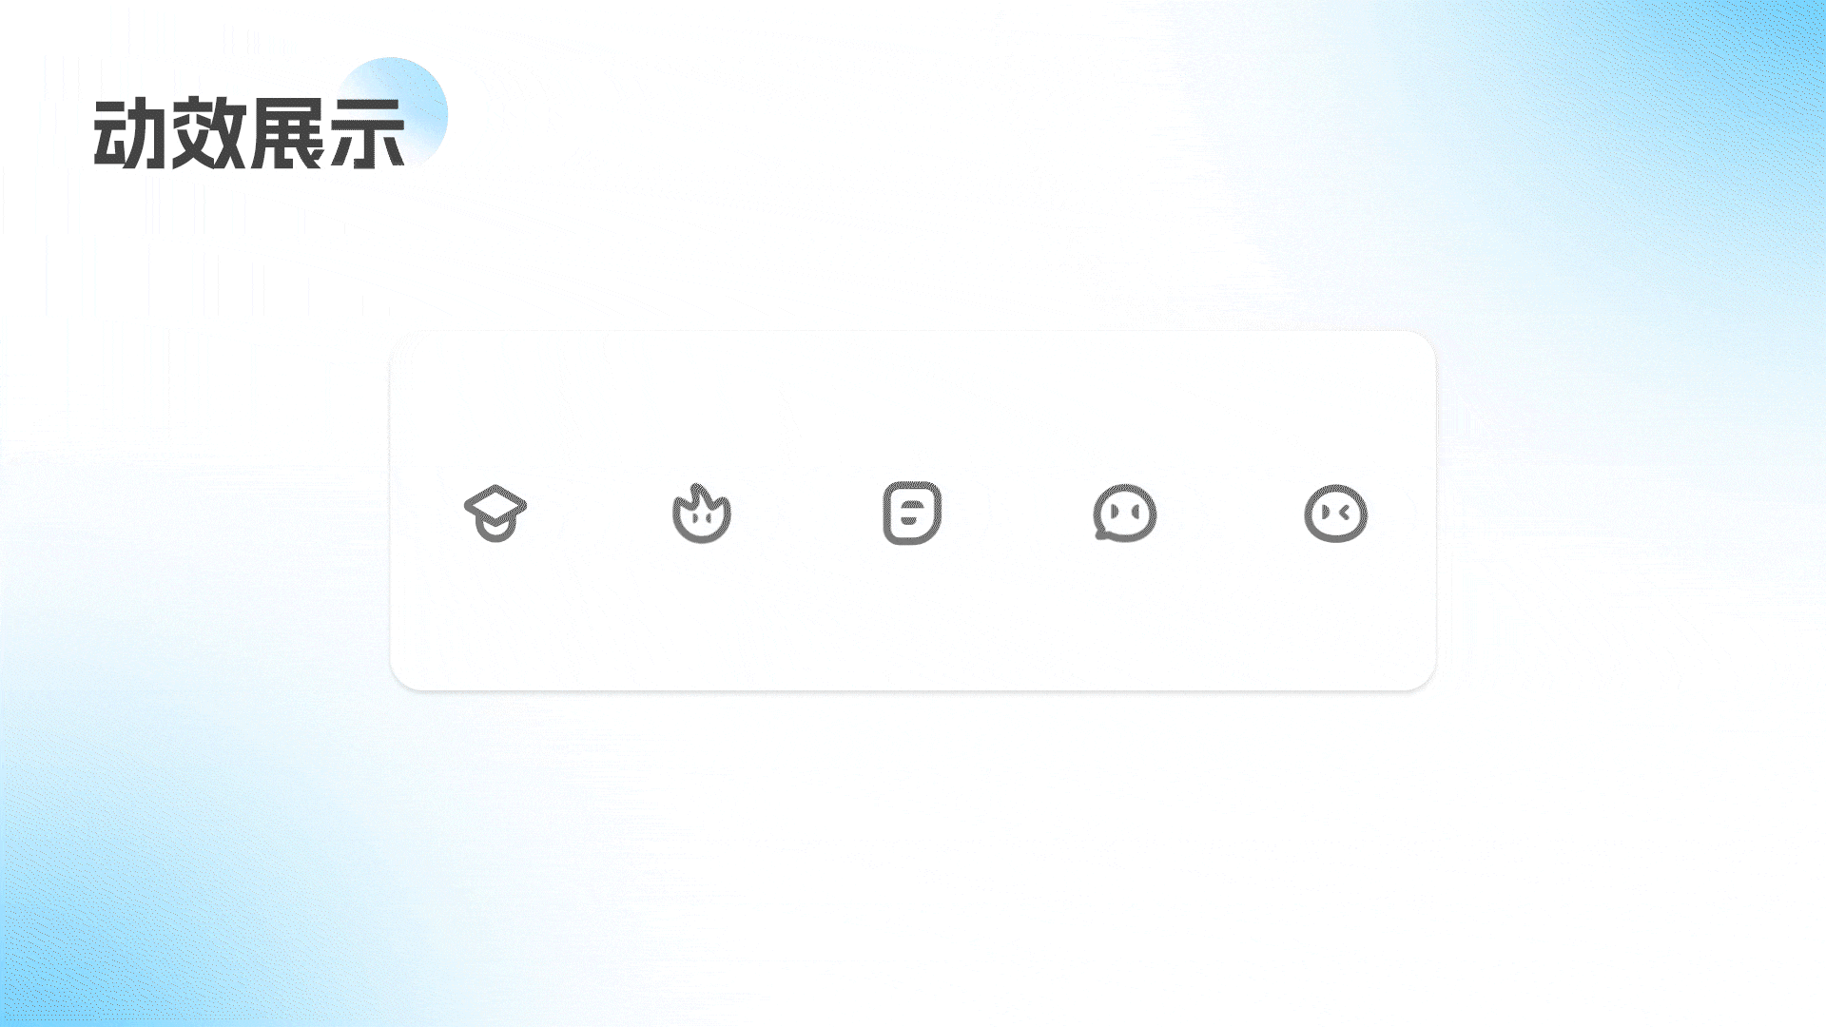Activate the square smiling note icon
Image resolution: width=1826 pixels, height=1027 pixels.
912,513
